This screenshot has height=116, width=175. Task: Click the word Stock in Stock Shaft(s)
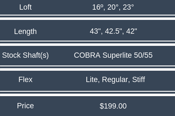11,55
